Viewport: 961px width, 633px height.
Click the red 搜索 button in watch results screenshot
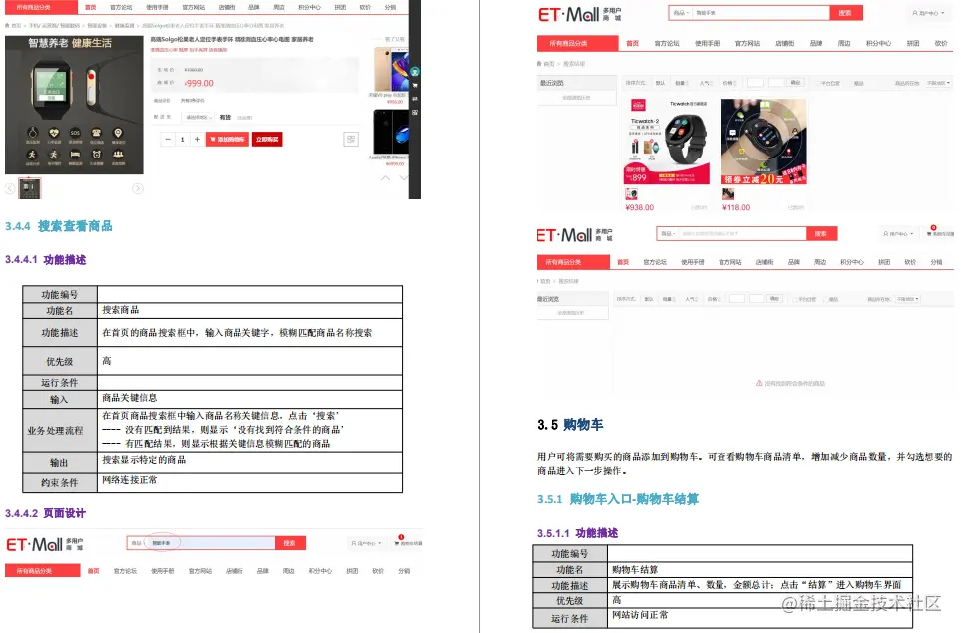(846, 13)
